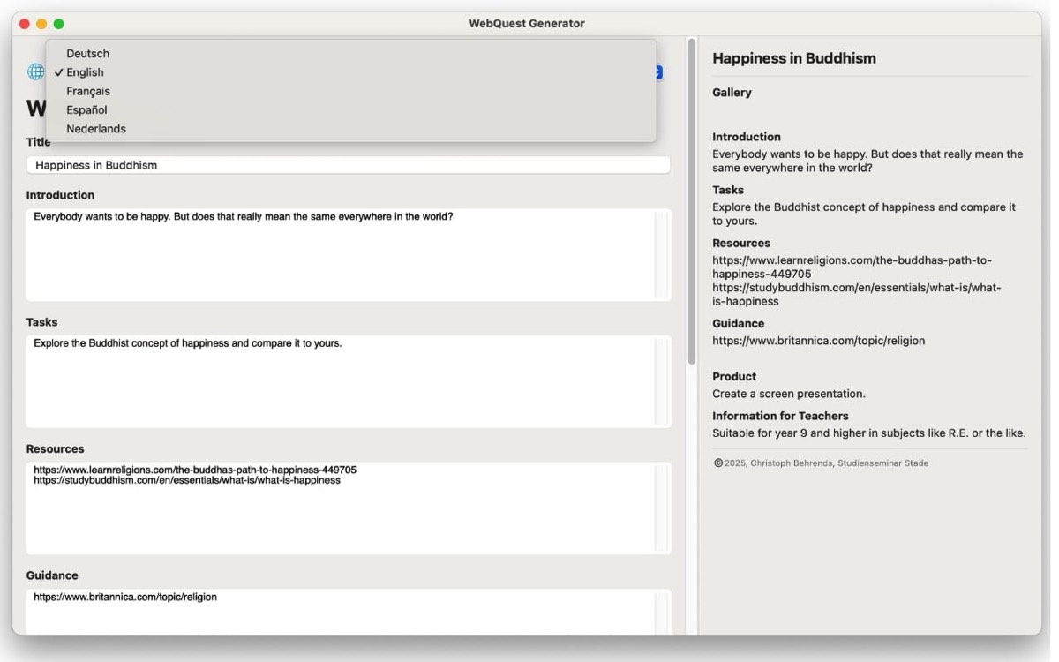This screenshot has width=1059, height=662.
Task: Click the Resources heading in the preview pane
Action: (741, 243)
